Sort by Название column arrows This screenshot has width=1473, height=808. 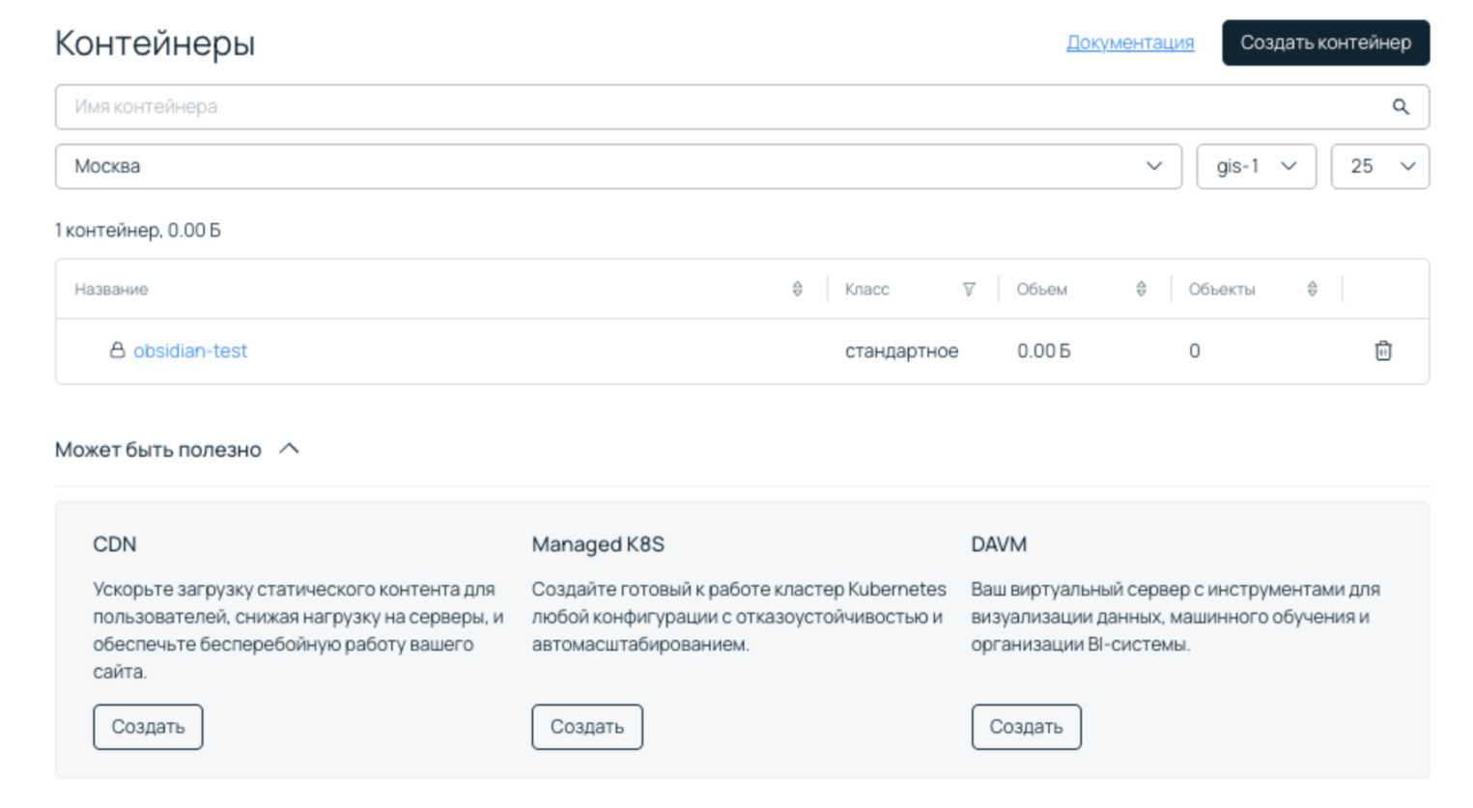pos(797,289)
